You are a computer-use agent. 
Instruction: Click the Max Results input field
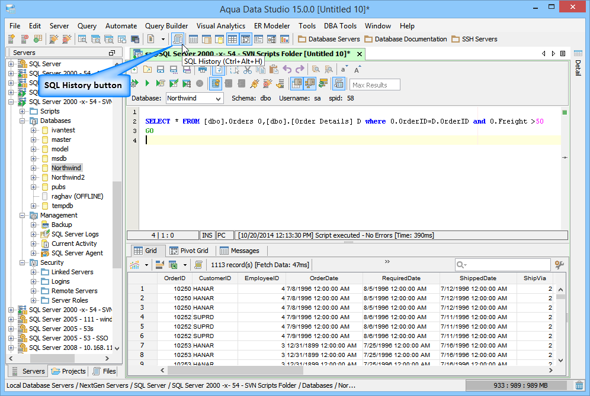375,85
